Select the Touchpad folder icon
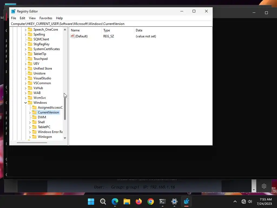This screenshot has height=208, width=277. [x=30, y=58]
